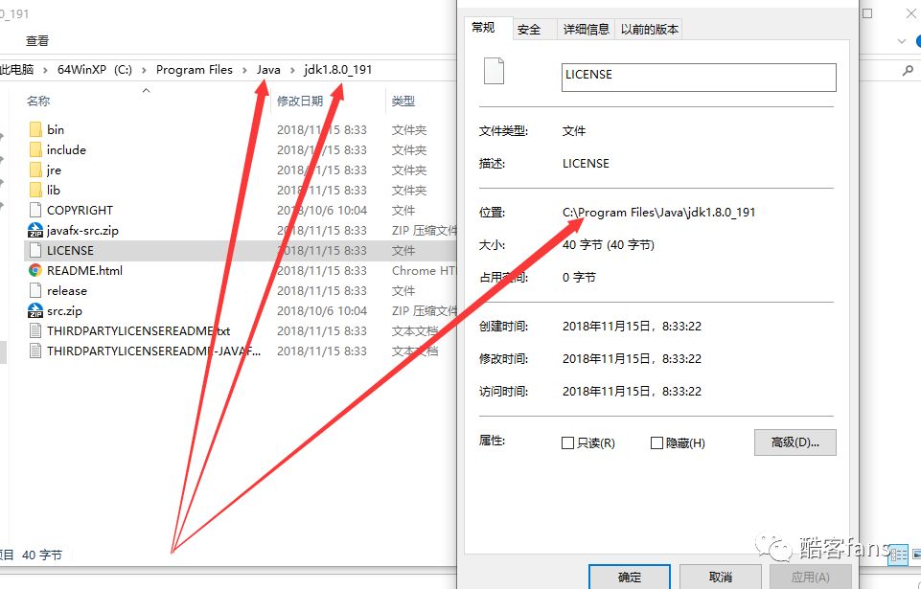The image size is (921, 589).
Task: Go to Java in breadcrumb
Action: pyautogui.click(x=268, y=69)
